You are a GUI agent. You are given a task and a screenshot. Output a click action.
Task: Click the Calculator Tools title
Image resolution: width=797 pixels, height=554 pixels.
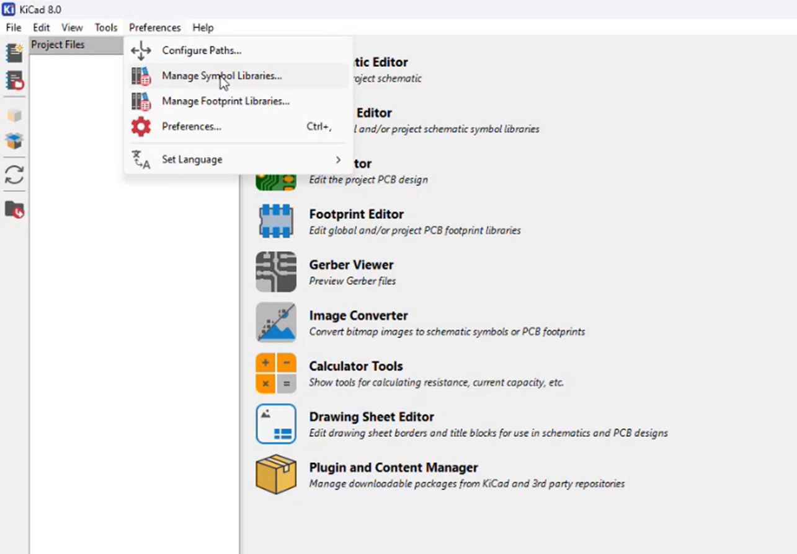[x=356, y=366]
